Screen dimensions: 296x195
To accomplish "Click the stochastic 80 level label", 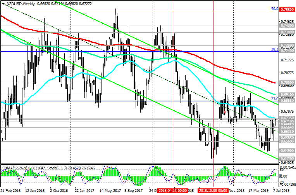I will click(282, 170).
